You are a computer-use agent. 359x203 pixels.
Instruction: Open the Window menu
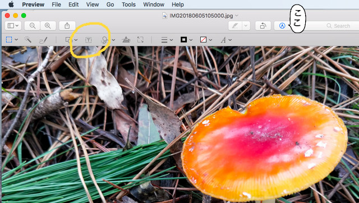pyautogui.click(x=154, y=4)
